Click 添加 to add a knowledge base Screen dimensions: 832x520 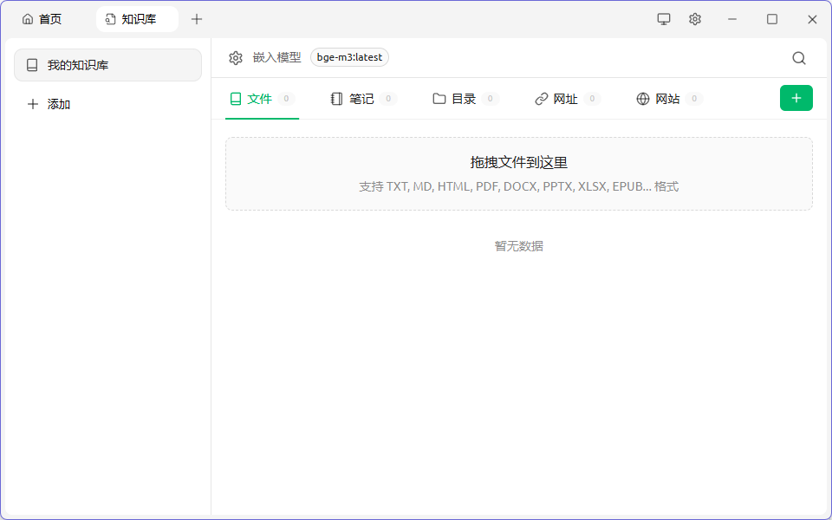point(58,104)
